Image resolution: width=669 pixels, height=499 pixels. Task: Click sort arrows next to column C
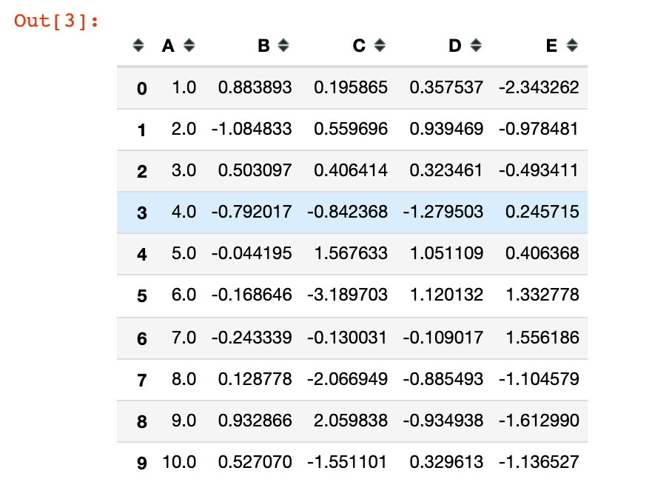380,45
